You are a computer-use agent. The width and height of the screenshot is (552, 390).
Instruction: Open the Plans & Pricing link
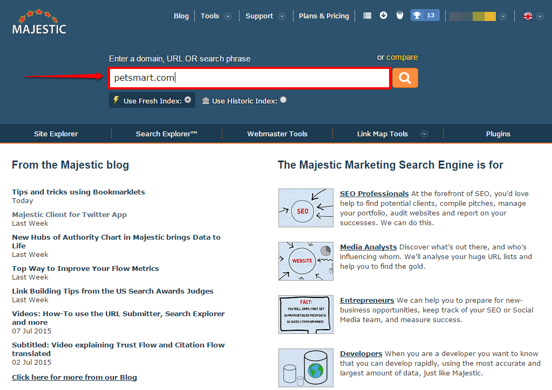(324, 16)
